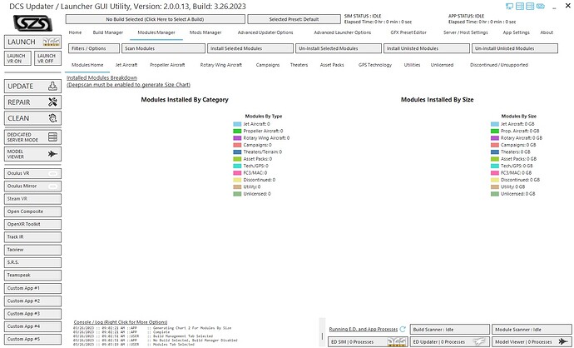This screenshot has height=348, width=574.
Task: Launch Tacview
Action: [32, 250]
